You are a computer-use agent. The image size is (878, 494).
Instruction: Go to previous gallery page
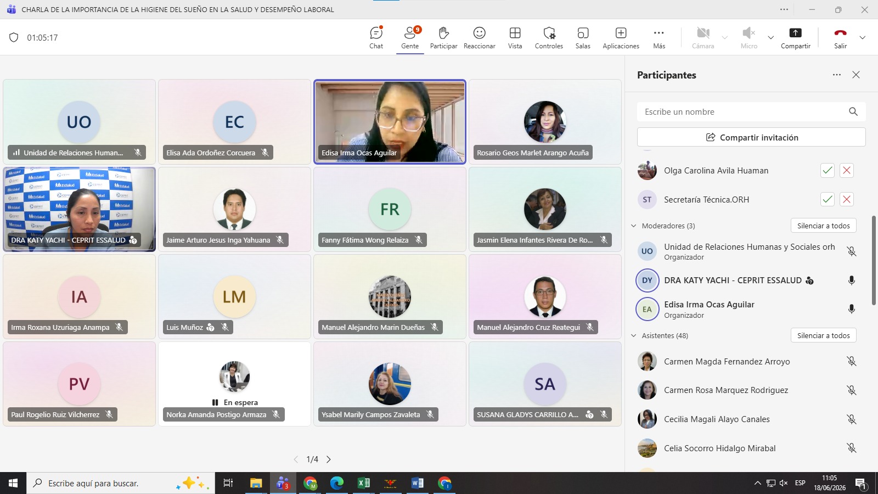(x=296, y=459)
